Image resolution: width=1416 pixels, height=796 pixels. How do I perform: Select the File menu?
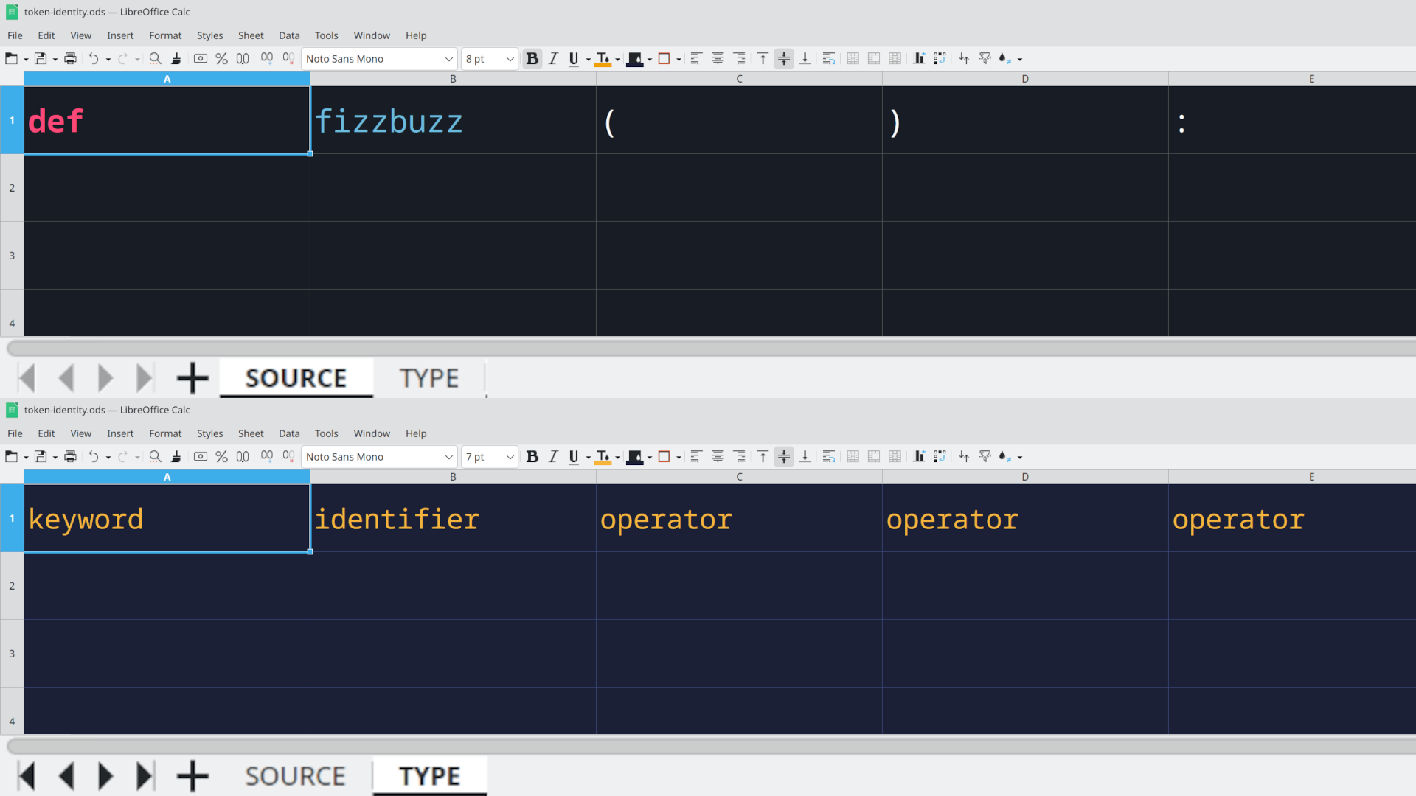(15, 35)
